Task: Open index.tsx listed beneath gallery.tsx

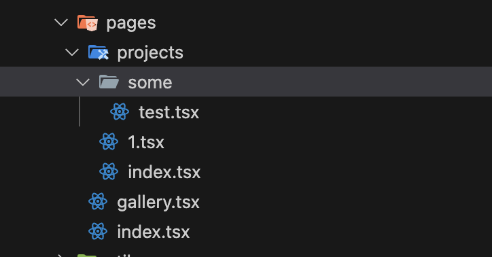Action: pos(153,232)
